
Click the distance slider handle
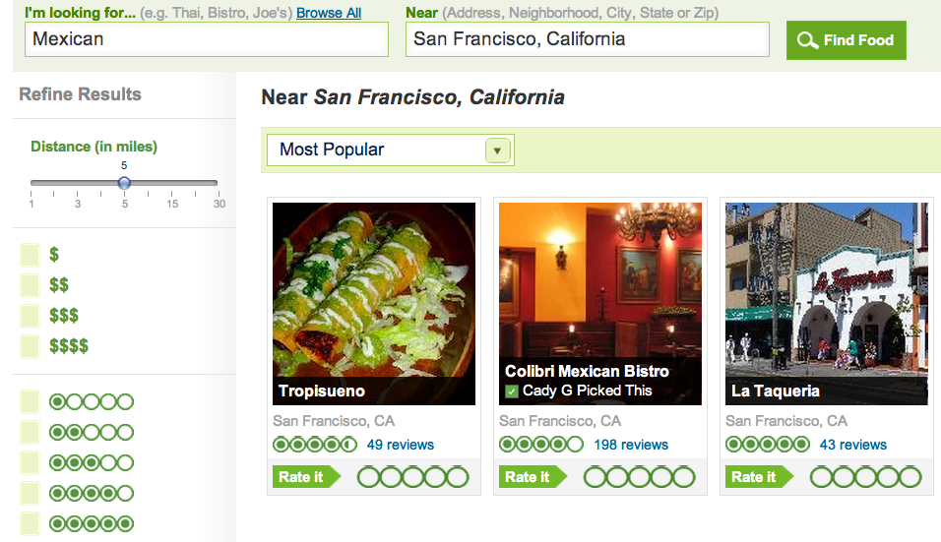(124, 183)
